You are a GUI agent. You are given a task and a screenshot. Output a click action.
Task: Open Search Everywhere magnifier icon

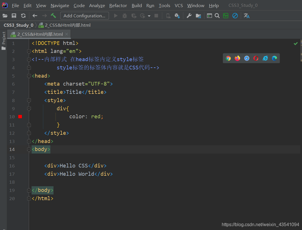(x=217, y=16)
